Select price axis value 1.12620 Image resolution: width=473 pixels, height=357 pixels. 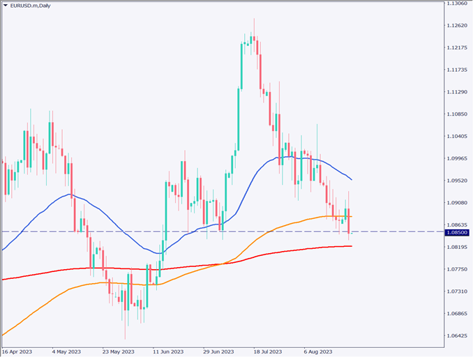tap(457, 26)
